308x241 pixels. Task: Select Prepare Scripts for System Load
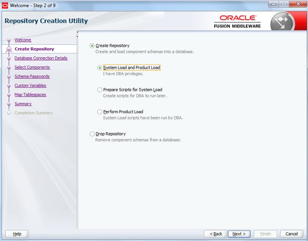pyautogui.click(x=100, y=90)
